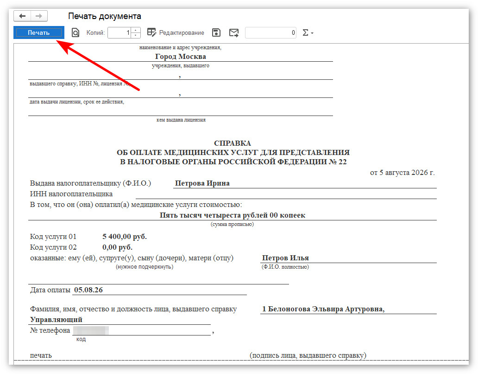478x374 pixels.
Task: Go forward with the right arrow
Action: pos(39,16)
